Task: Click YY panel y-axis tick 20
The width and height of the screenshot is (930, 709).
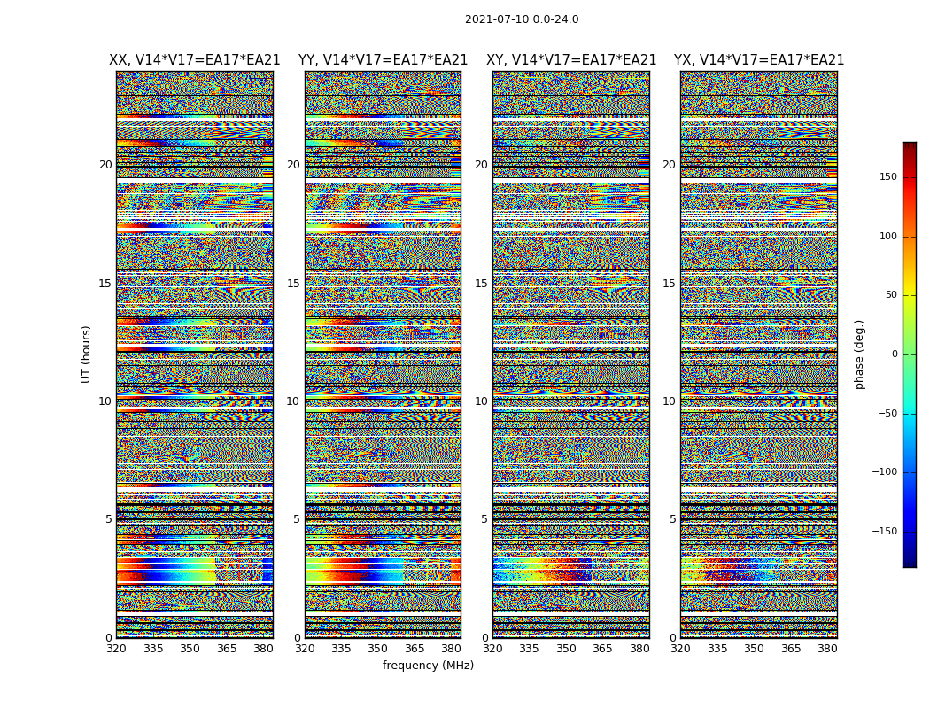Action: (293, 165)
